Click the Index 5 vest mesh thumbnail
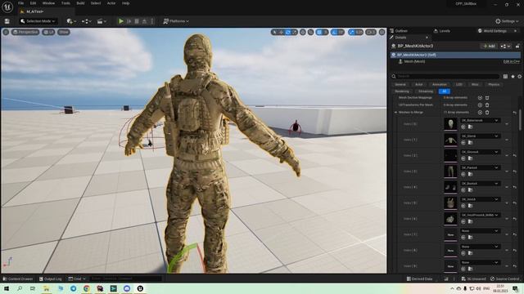 coord(450,203)
